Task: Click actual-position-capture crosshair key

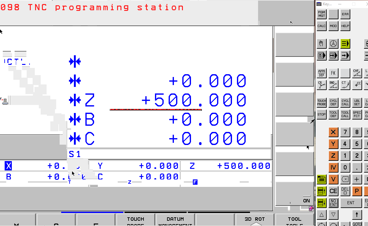Action: point(357,179)
